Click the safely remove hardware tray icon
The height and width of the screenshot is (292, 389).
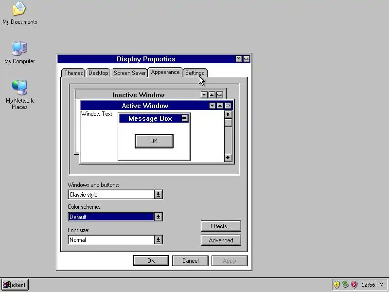(345, 285)
